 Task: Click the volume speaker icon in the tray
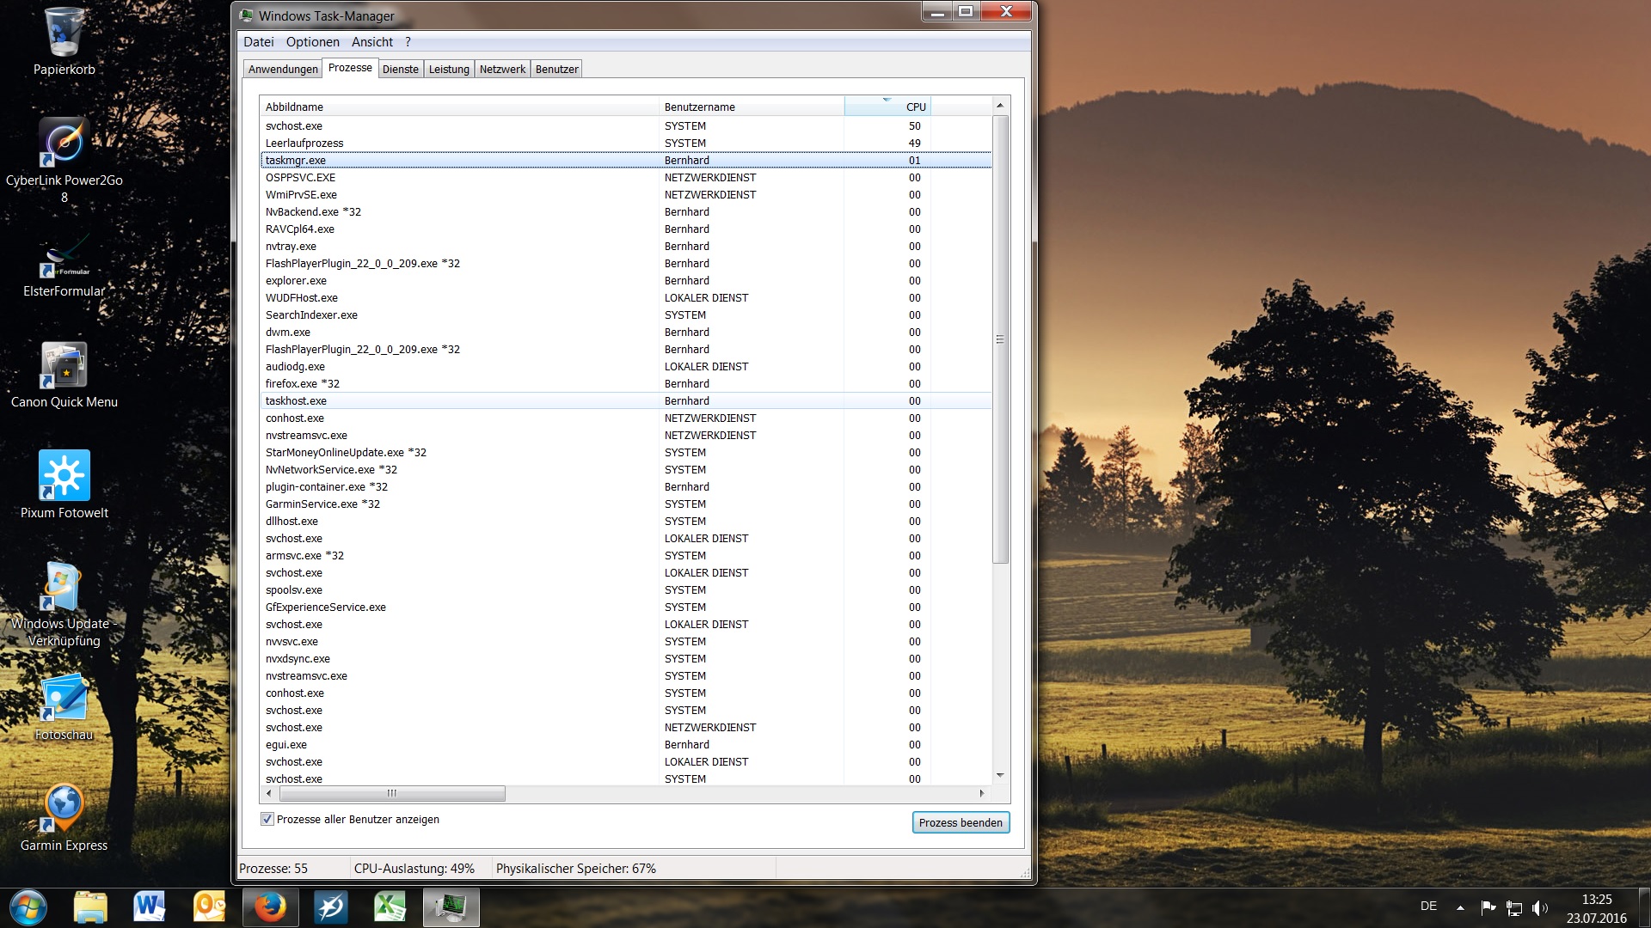tap(1539, 907)
